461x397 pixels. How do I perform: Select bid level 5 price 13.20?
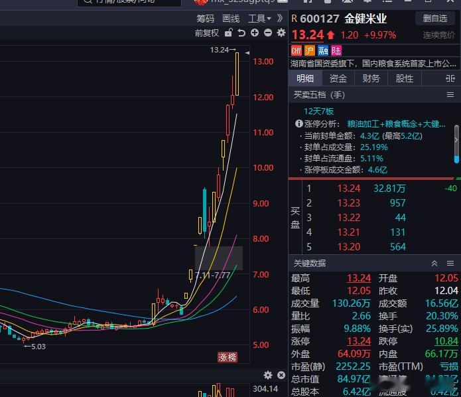348,246
